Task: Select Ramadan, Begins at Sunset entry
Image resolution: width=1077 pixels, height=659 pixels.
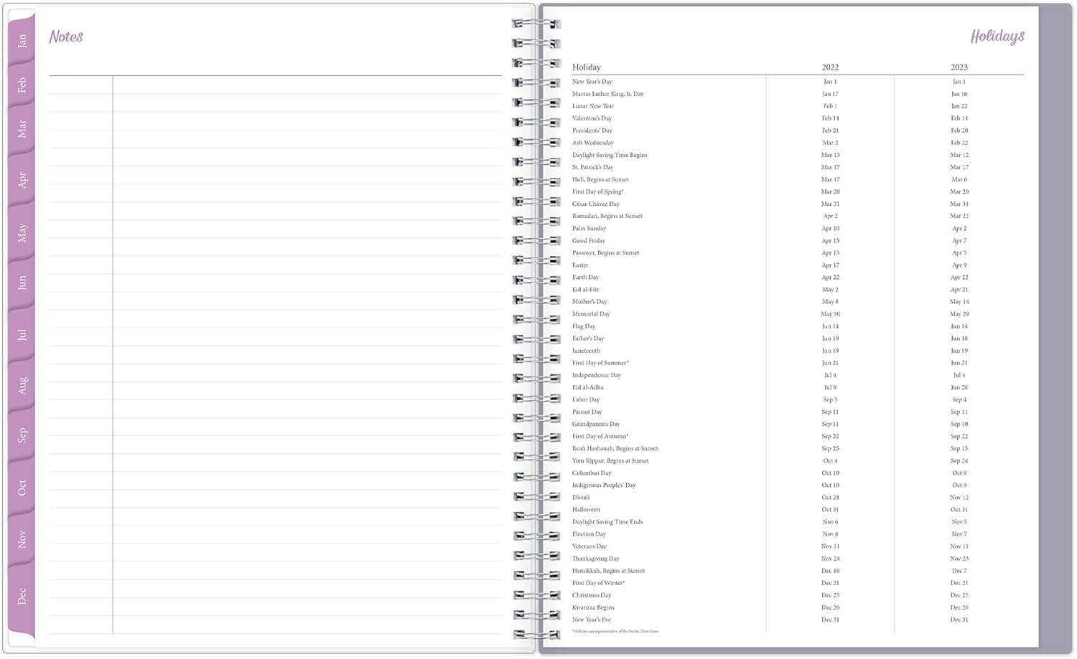Action: click(x=607, y=216)
